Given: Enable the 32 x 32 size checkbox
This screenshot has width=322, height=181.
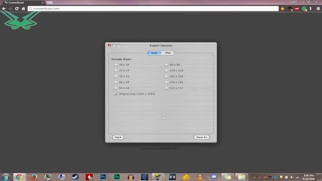Looking at the screenshot, I should (116, 76).
